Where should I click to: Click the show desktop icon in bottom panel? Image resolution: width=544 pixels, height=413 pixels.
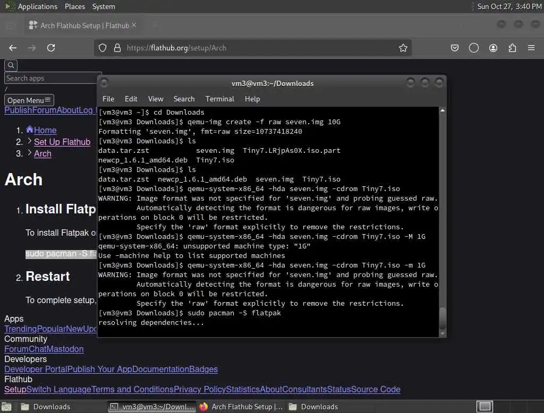6,407
